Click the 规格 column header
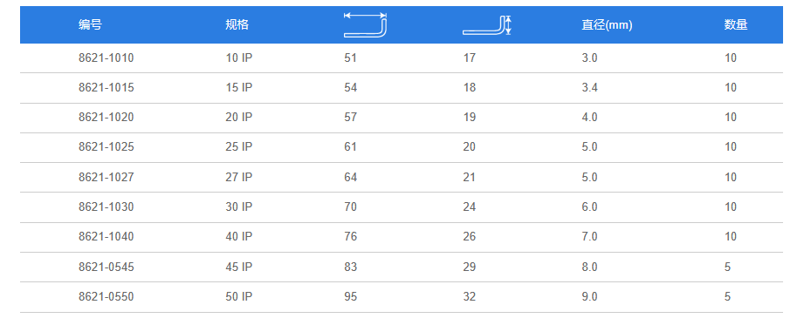The image size is (804, 325). click(237, 25)
